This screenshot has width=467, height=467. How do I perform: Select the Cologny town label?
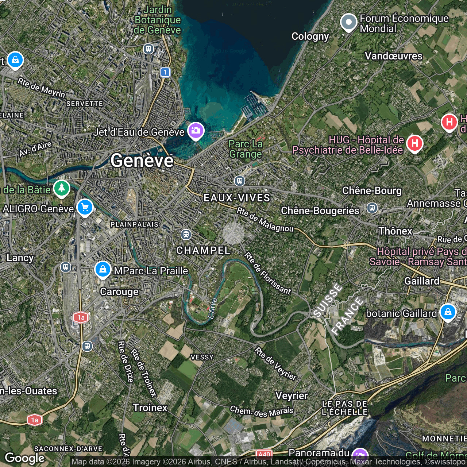[310, 36]
